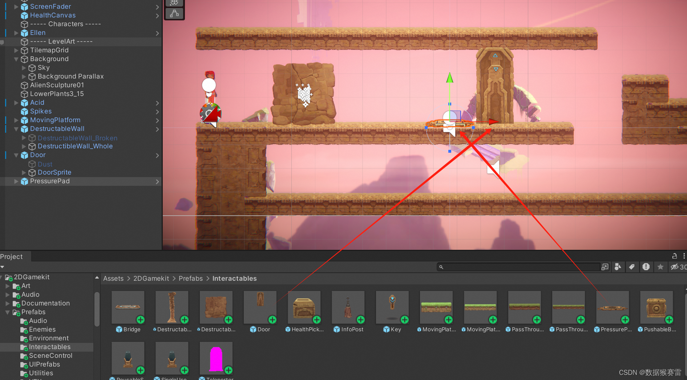Click the blue XY plane handle of the gizmo
Image resolution: width=687 pixels, height=380 pixels.
(x=455, y=116)
